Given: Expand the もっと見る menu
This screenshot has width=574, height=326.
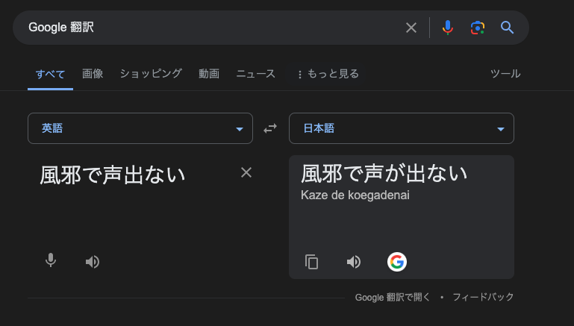Looking at the screenshot, I should [328, 74].
